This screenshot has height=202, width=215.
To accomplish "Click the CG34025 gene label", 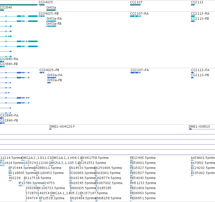I will (x=46, y=2).
